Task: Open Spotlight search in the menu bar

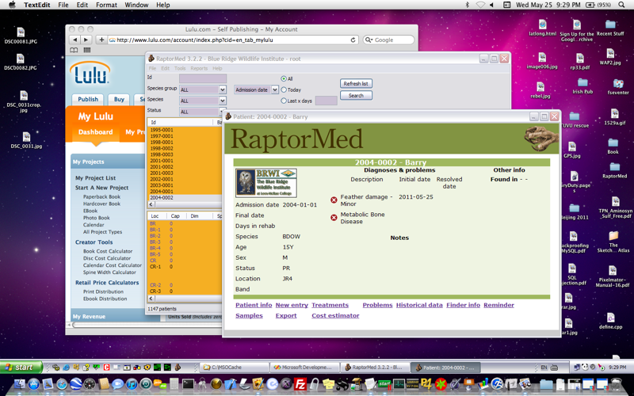Action: pyautogui.click(x=621, y=5)
